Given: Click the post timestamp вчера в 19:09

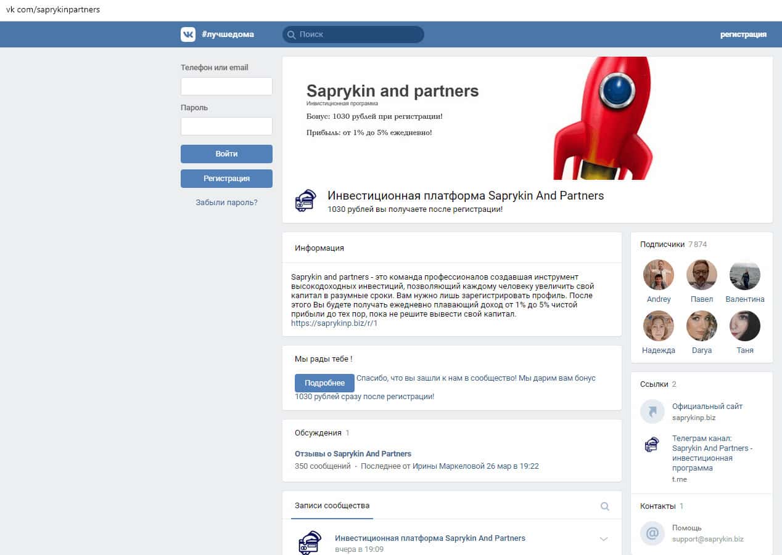Looking at the screenshot, I should pos(359,549).
